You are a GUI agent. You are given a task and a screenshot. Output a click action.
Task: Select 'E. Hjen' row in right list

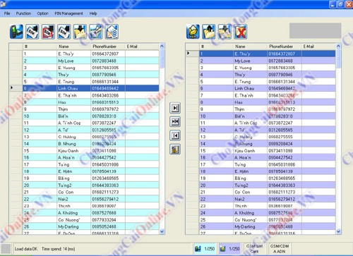tap(268, 171)
